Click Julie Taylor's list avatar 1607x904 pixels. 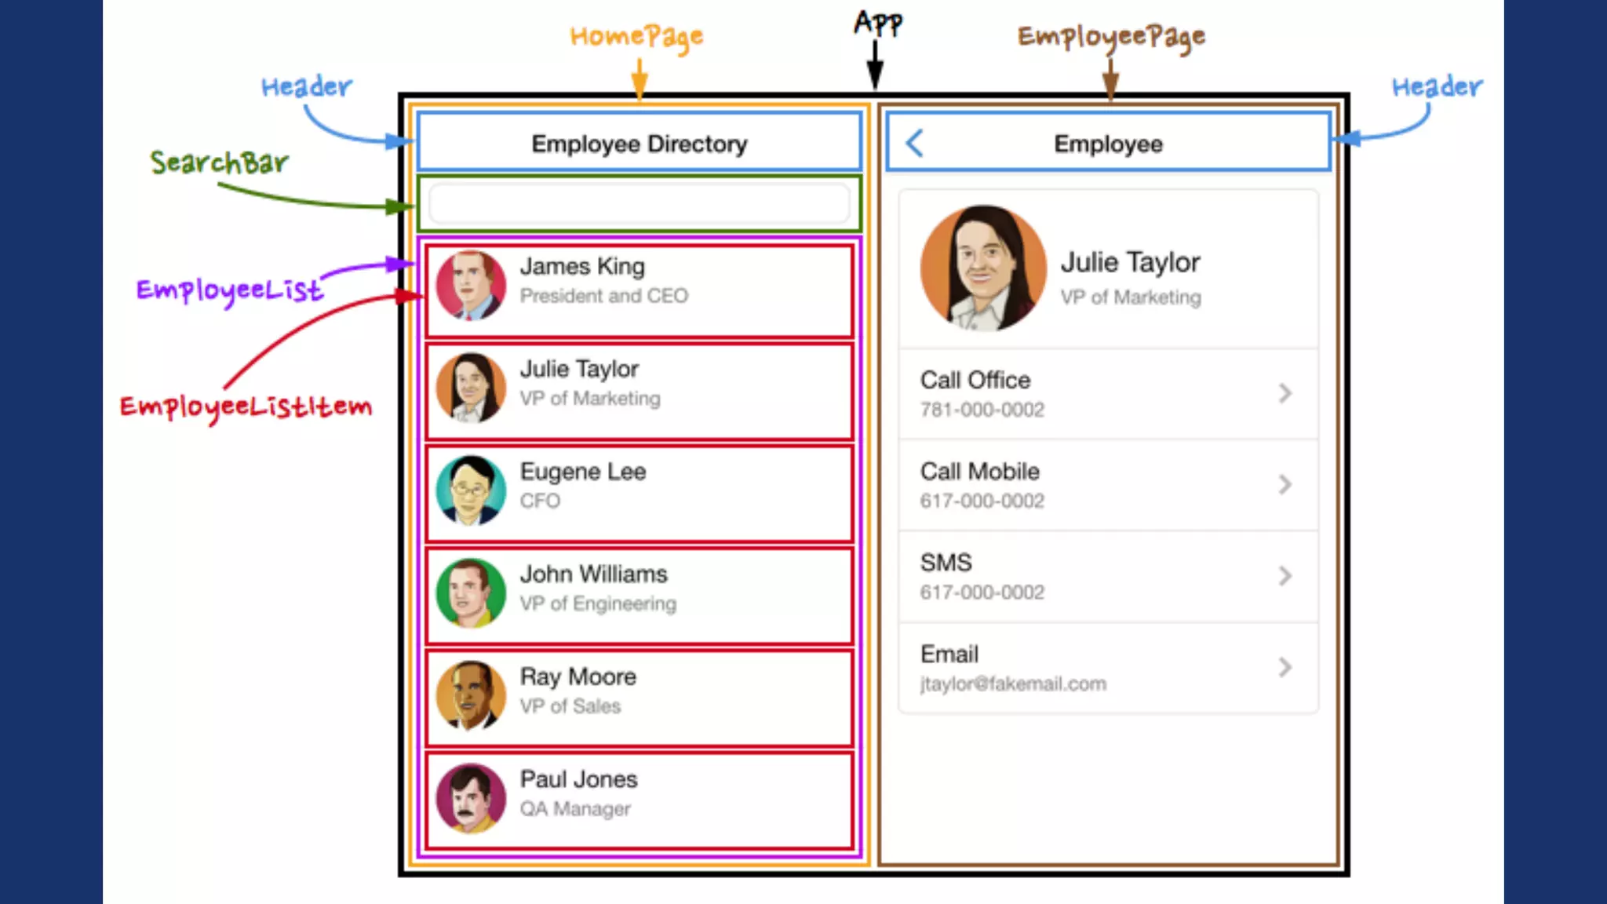471,388
